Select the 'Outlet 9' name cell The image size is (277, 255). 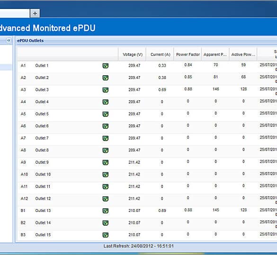(42, 162)
